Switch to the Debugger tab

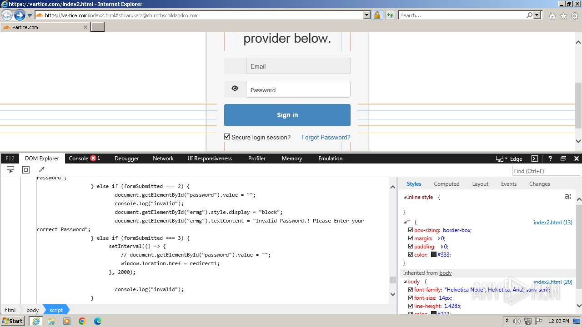click(x=127, y=158)
